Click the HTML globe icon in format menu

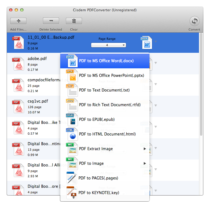pos(72,134)
